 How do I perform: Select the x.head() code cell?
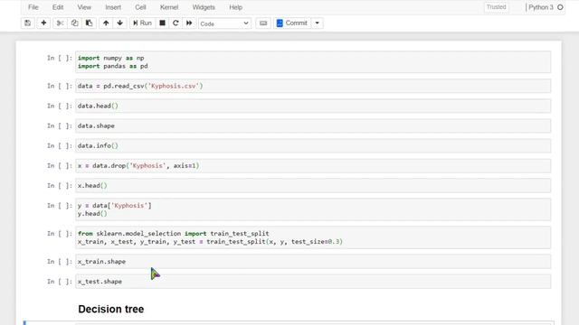(x=313, y=185)
